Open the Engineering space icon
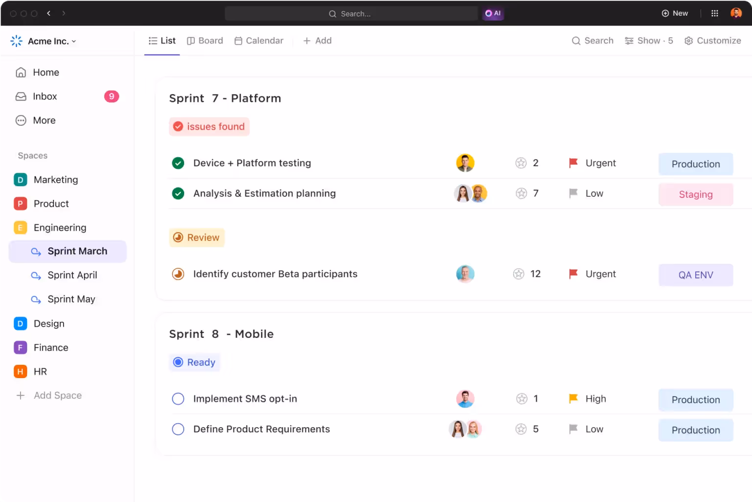The height and width of the screenshot is (502, 752). click(20, 227)
